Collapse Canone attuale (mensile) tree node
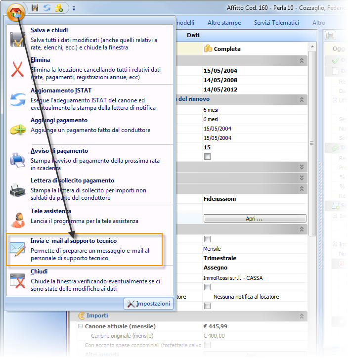 80,326
